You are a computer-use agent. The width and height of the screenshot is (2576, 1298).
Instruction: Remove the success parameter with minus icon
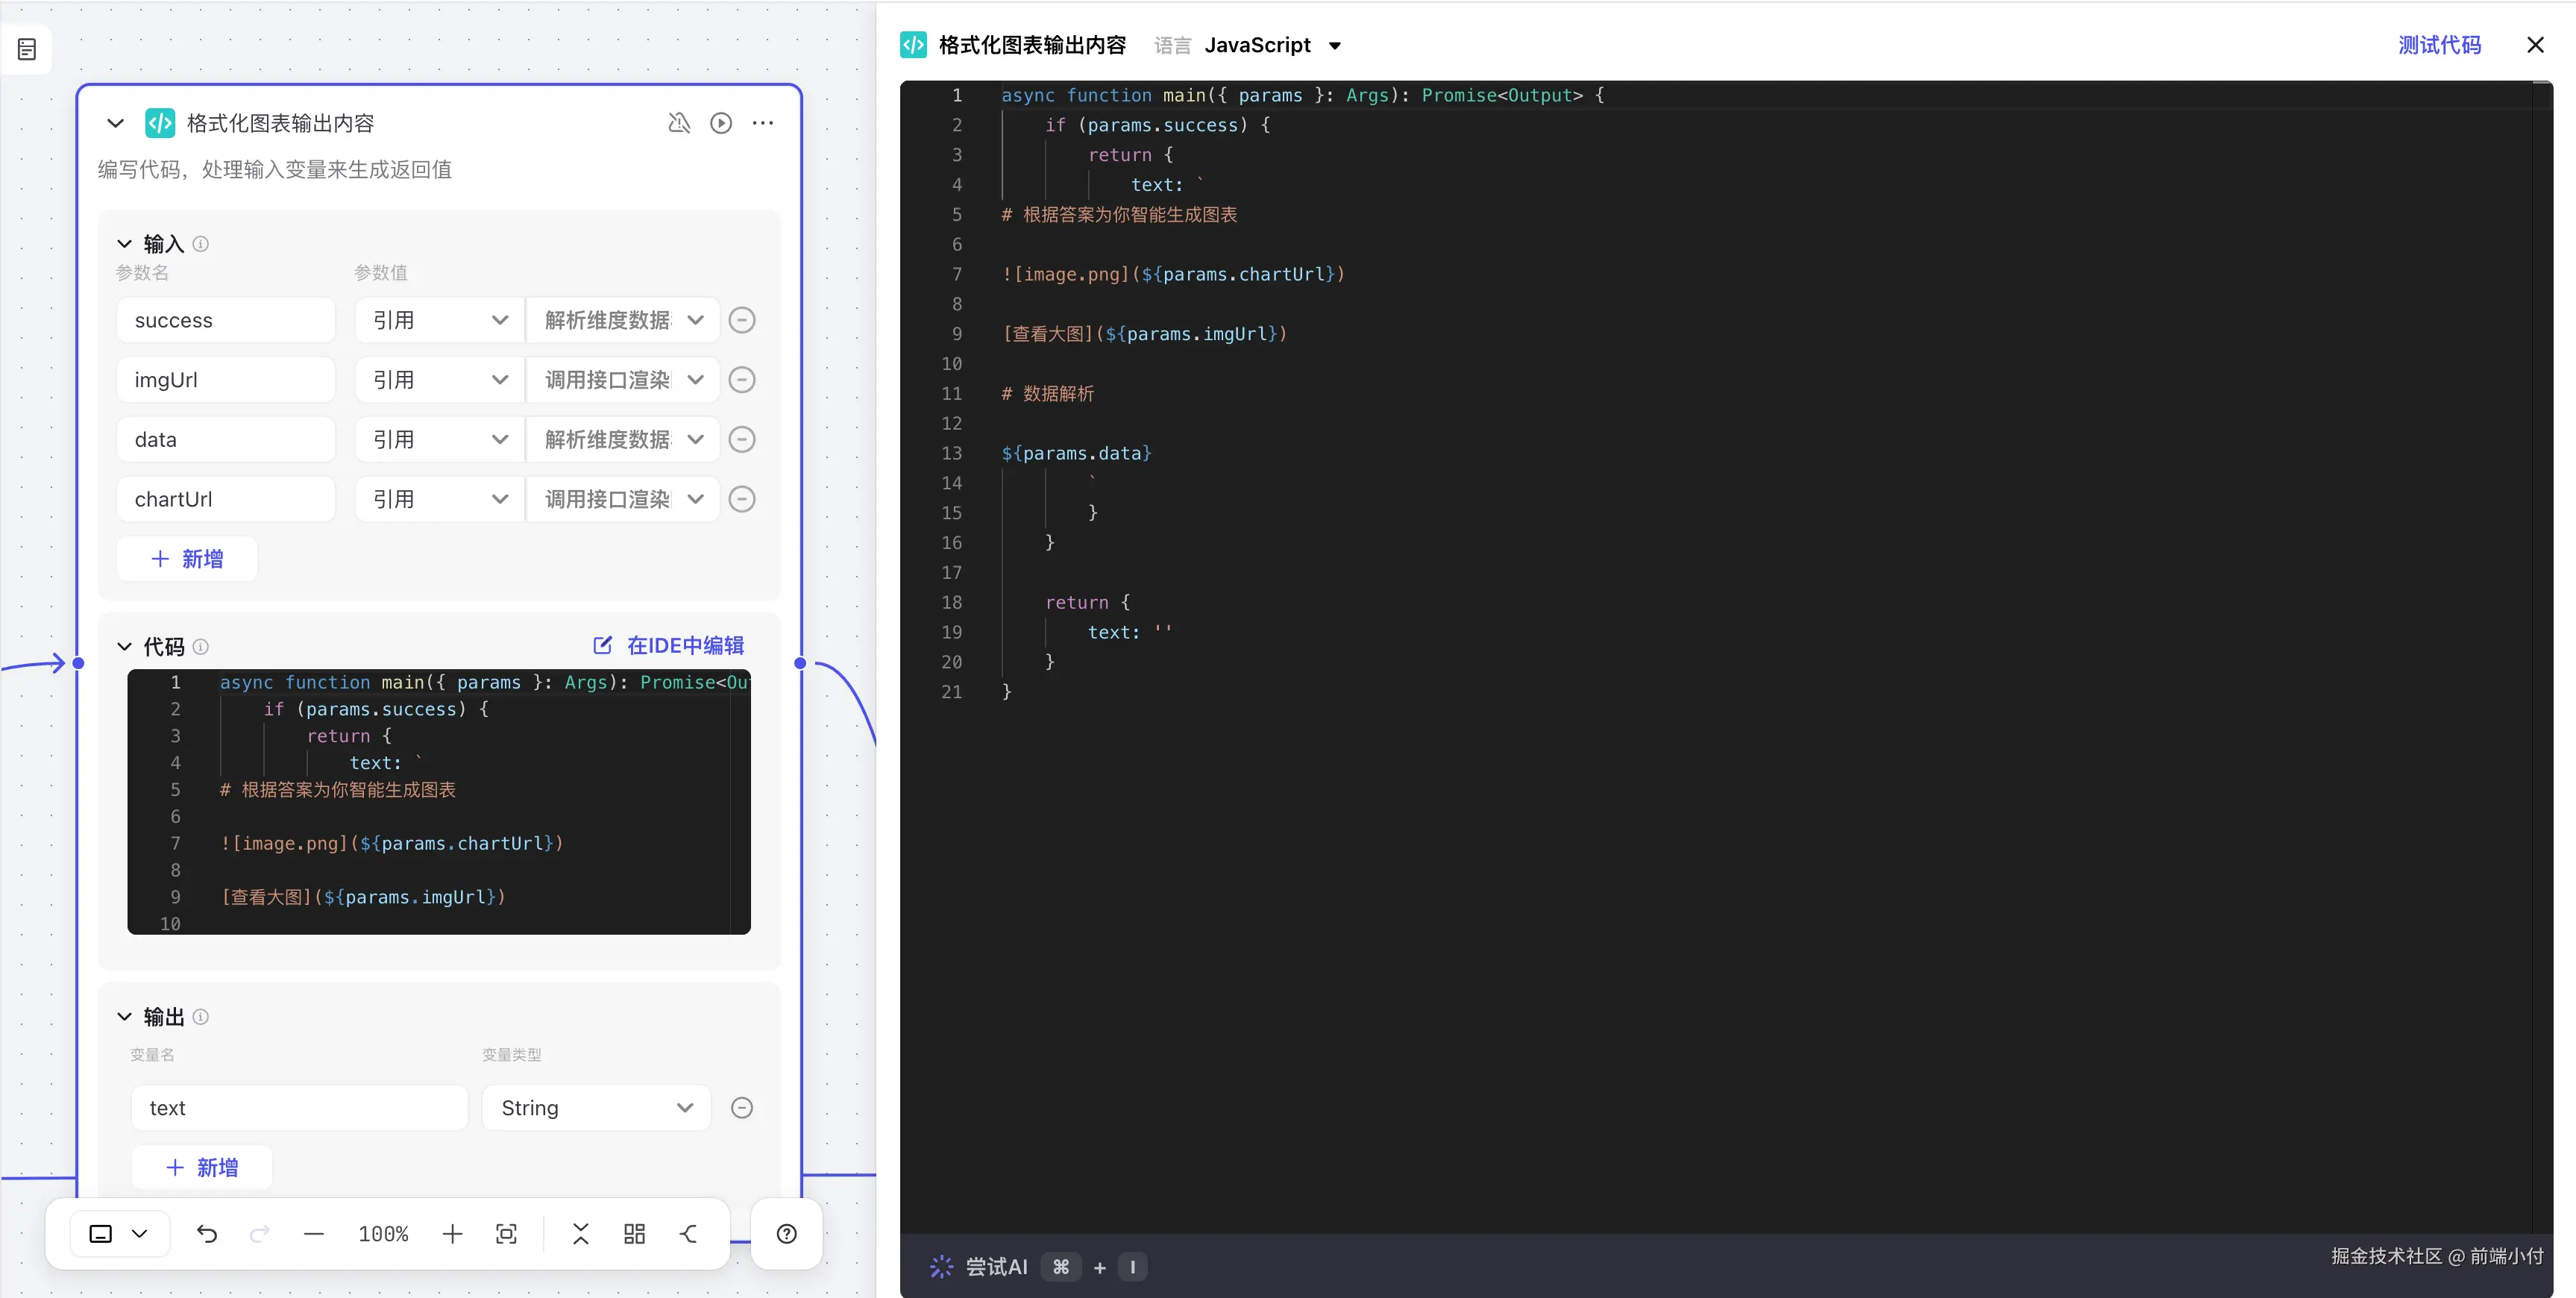tap(741, 320)
